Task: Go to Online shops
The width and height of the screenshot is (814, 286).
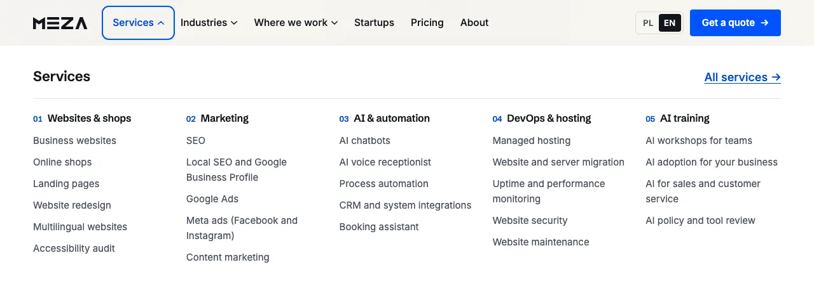Action: click(x=62, y=162)
